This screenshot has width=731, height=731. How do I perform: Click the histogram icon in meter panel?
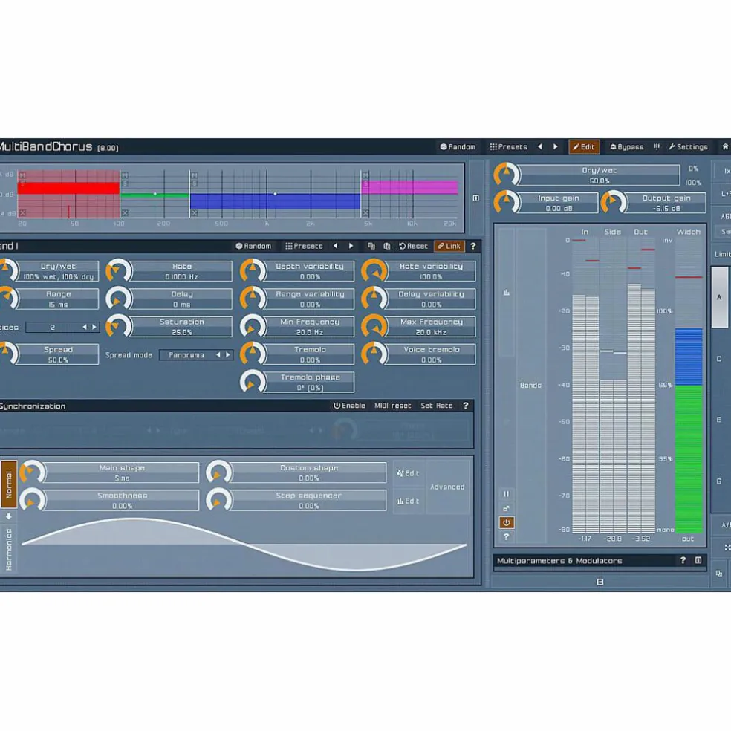pyautogui.click(x=507, y=293)
